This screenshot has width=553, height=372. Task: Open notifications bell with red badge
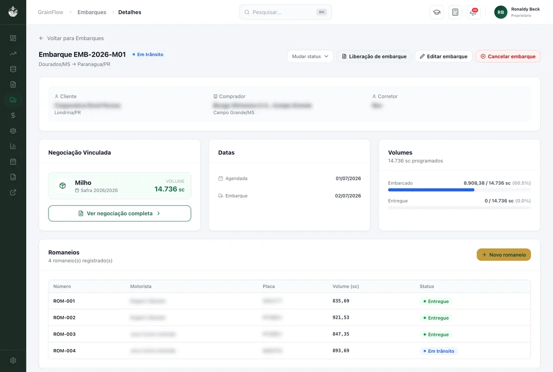pyautogui.click(x=474, y=12)
